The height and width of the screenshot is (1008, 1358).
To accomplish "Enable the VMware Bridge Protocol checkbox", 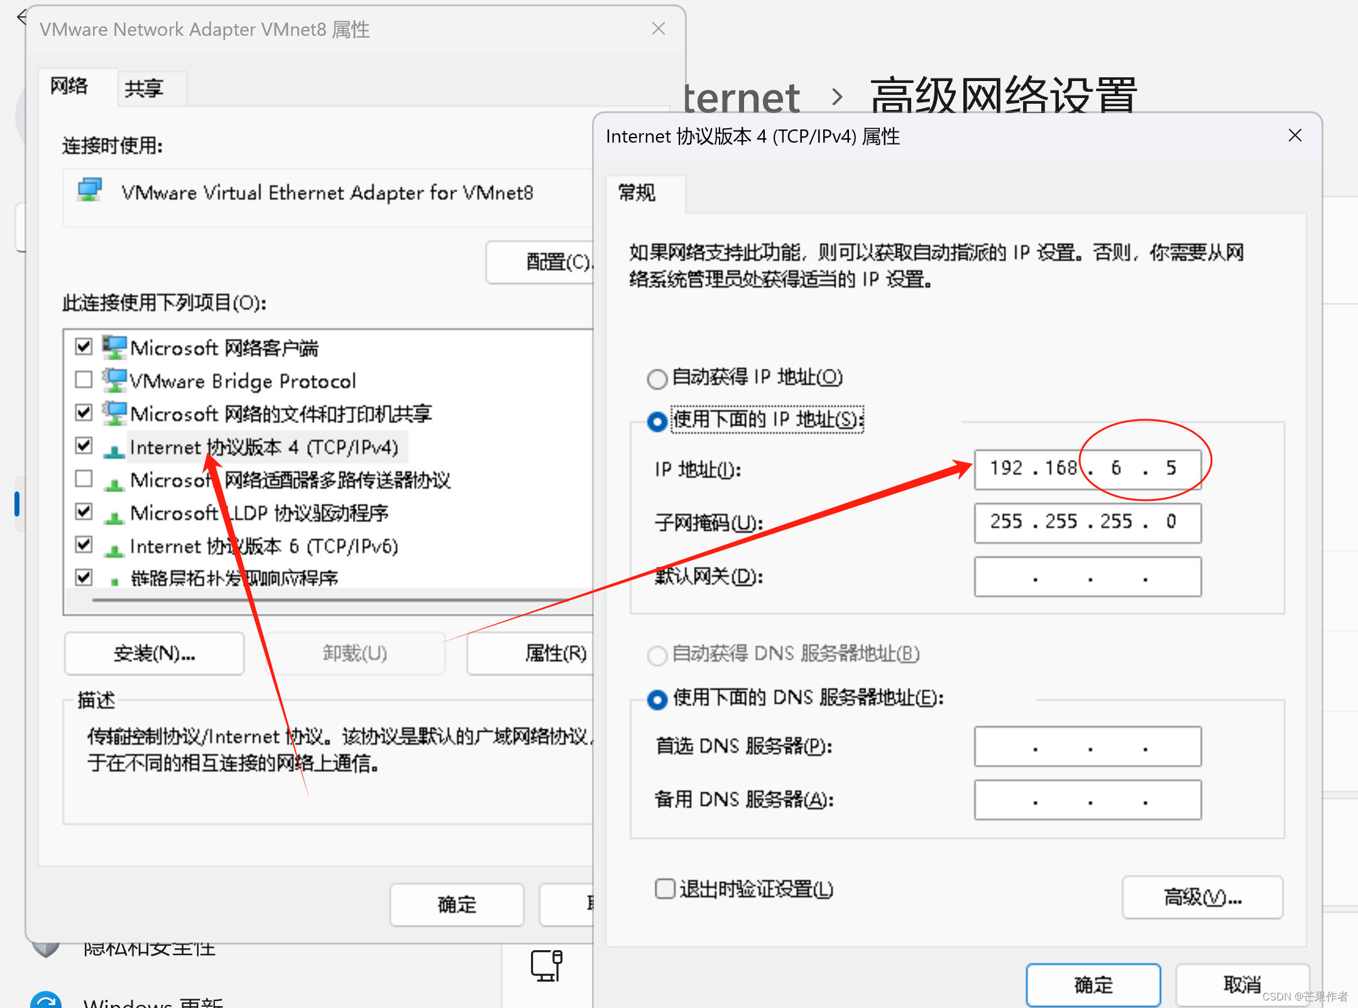I will [x=84, y=380].
